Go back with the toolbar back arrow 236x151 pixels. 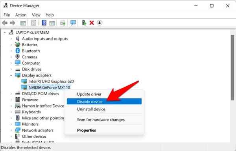(x=5, y=23)
